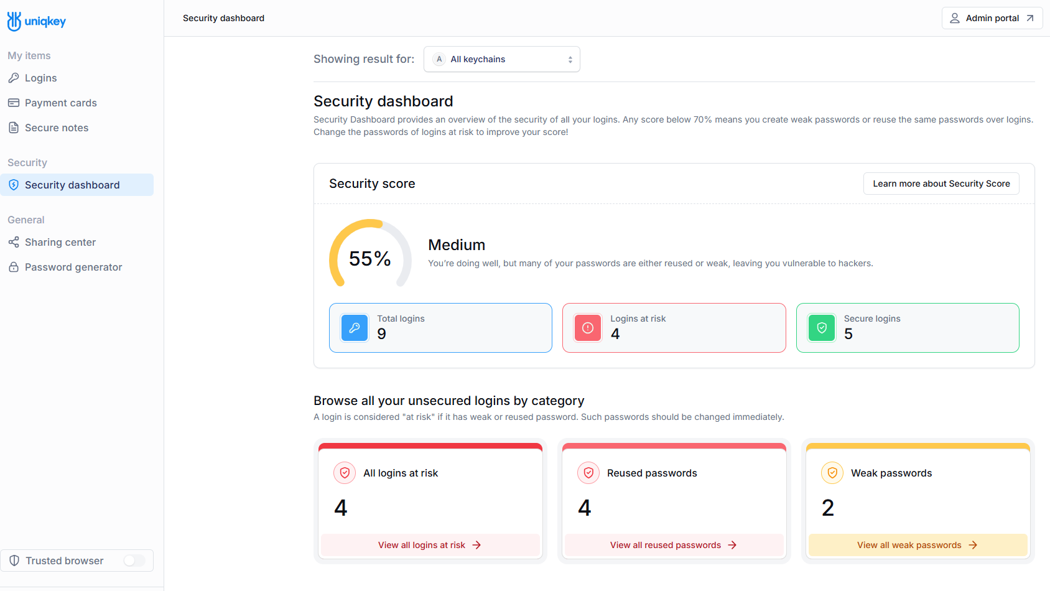
Task: Open Logins in the sidebar
Action: (77, 78)
